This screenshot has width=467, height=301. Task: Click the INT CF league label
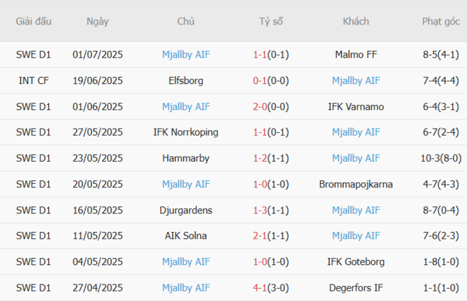[34, 80]
